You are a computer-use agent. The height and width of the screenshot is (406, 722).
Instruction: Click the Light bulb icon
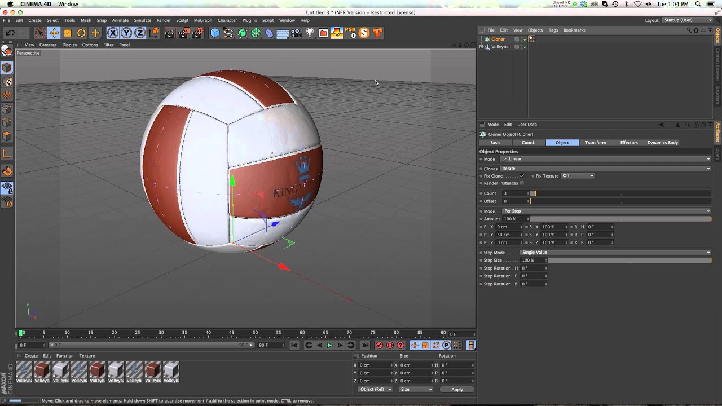(x=310, y=33)
